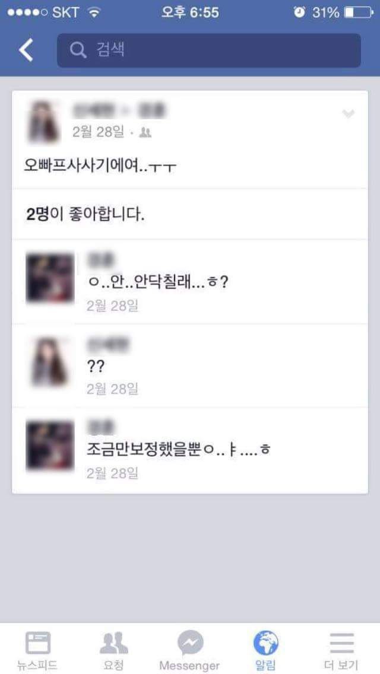This screenshot has height=674, width=380.
Task: Switch to the 뉴스피드 tab
Action: point(37,650)
